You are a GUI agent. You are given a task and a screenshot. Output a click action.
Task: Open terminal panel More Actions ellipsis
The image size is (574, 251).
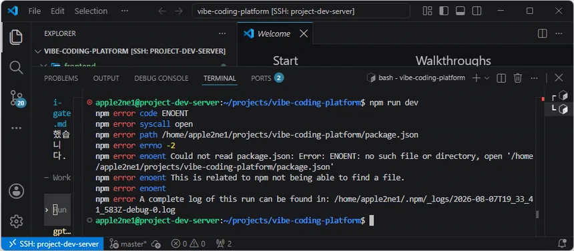click(534, 78)
